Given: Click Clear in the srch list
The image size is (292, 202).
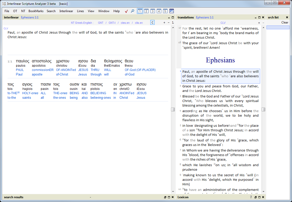Looking at the screenshot, I should coord(285,22).
